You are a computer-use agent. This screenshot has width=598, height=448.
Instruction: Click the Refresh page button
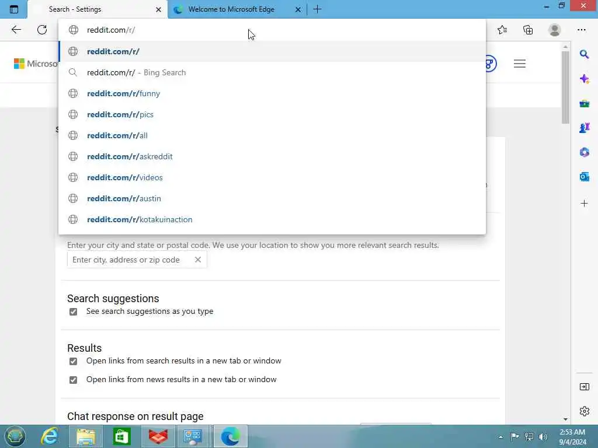pos(42,30)
